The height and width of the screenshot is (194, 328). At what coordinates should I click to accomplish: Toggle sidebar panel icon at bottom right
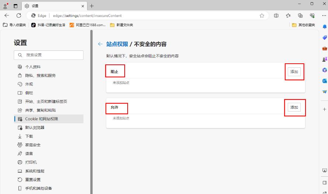324,183
